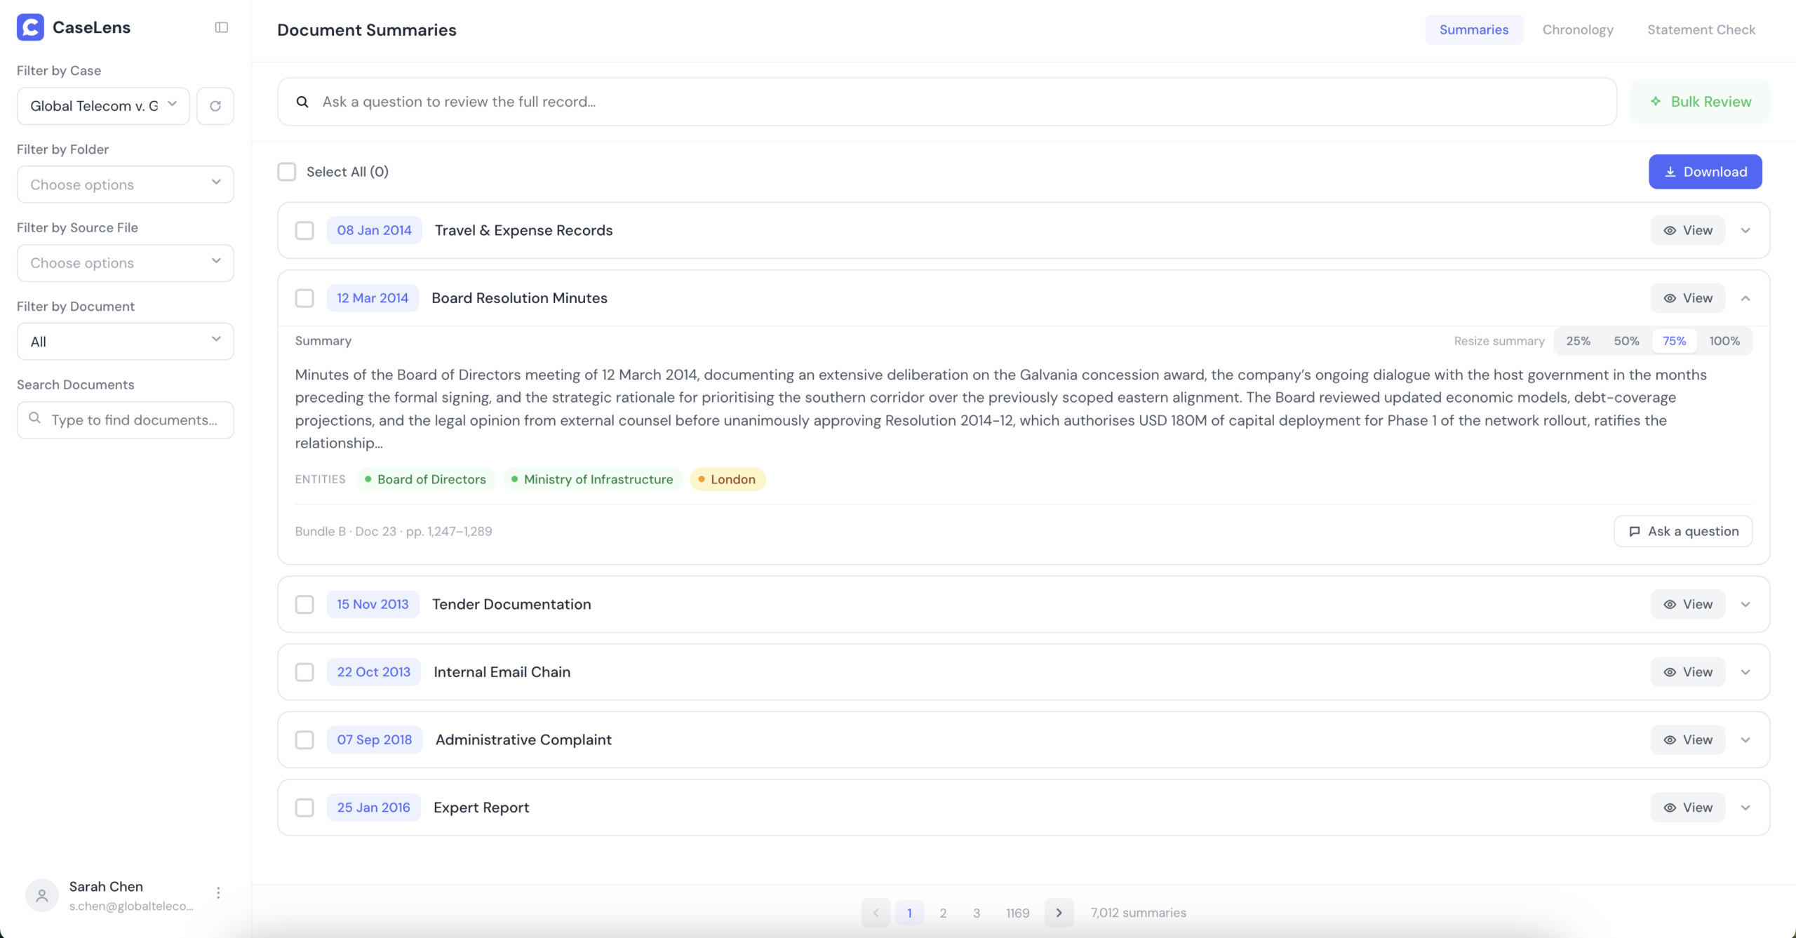Open the Statement Check tab
Image resolution: width=1796 pixels, height=938 pixels.
coord(1701,29)
